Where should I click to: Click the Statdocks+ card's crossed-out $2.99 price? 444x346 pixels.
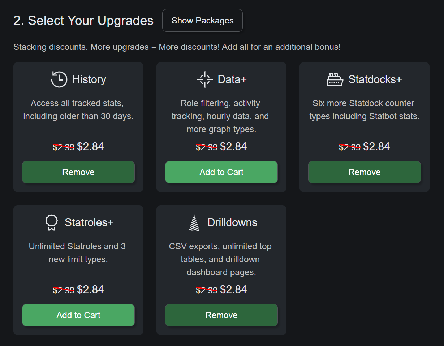350,147
